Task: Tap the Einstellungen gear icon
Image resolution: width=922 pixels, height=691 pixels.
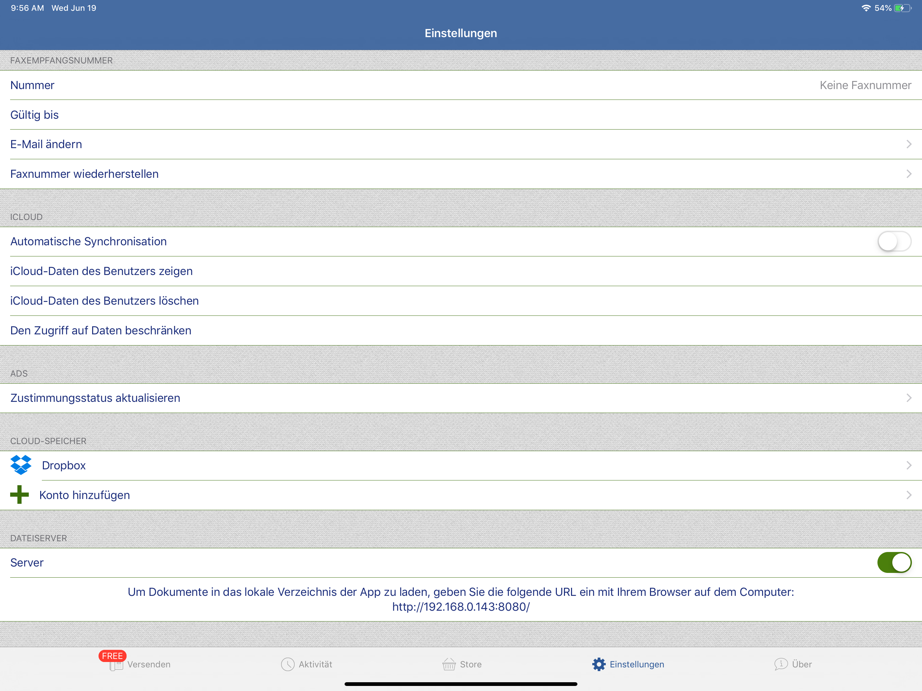Action: (599, 664)
